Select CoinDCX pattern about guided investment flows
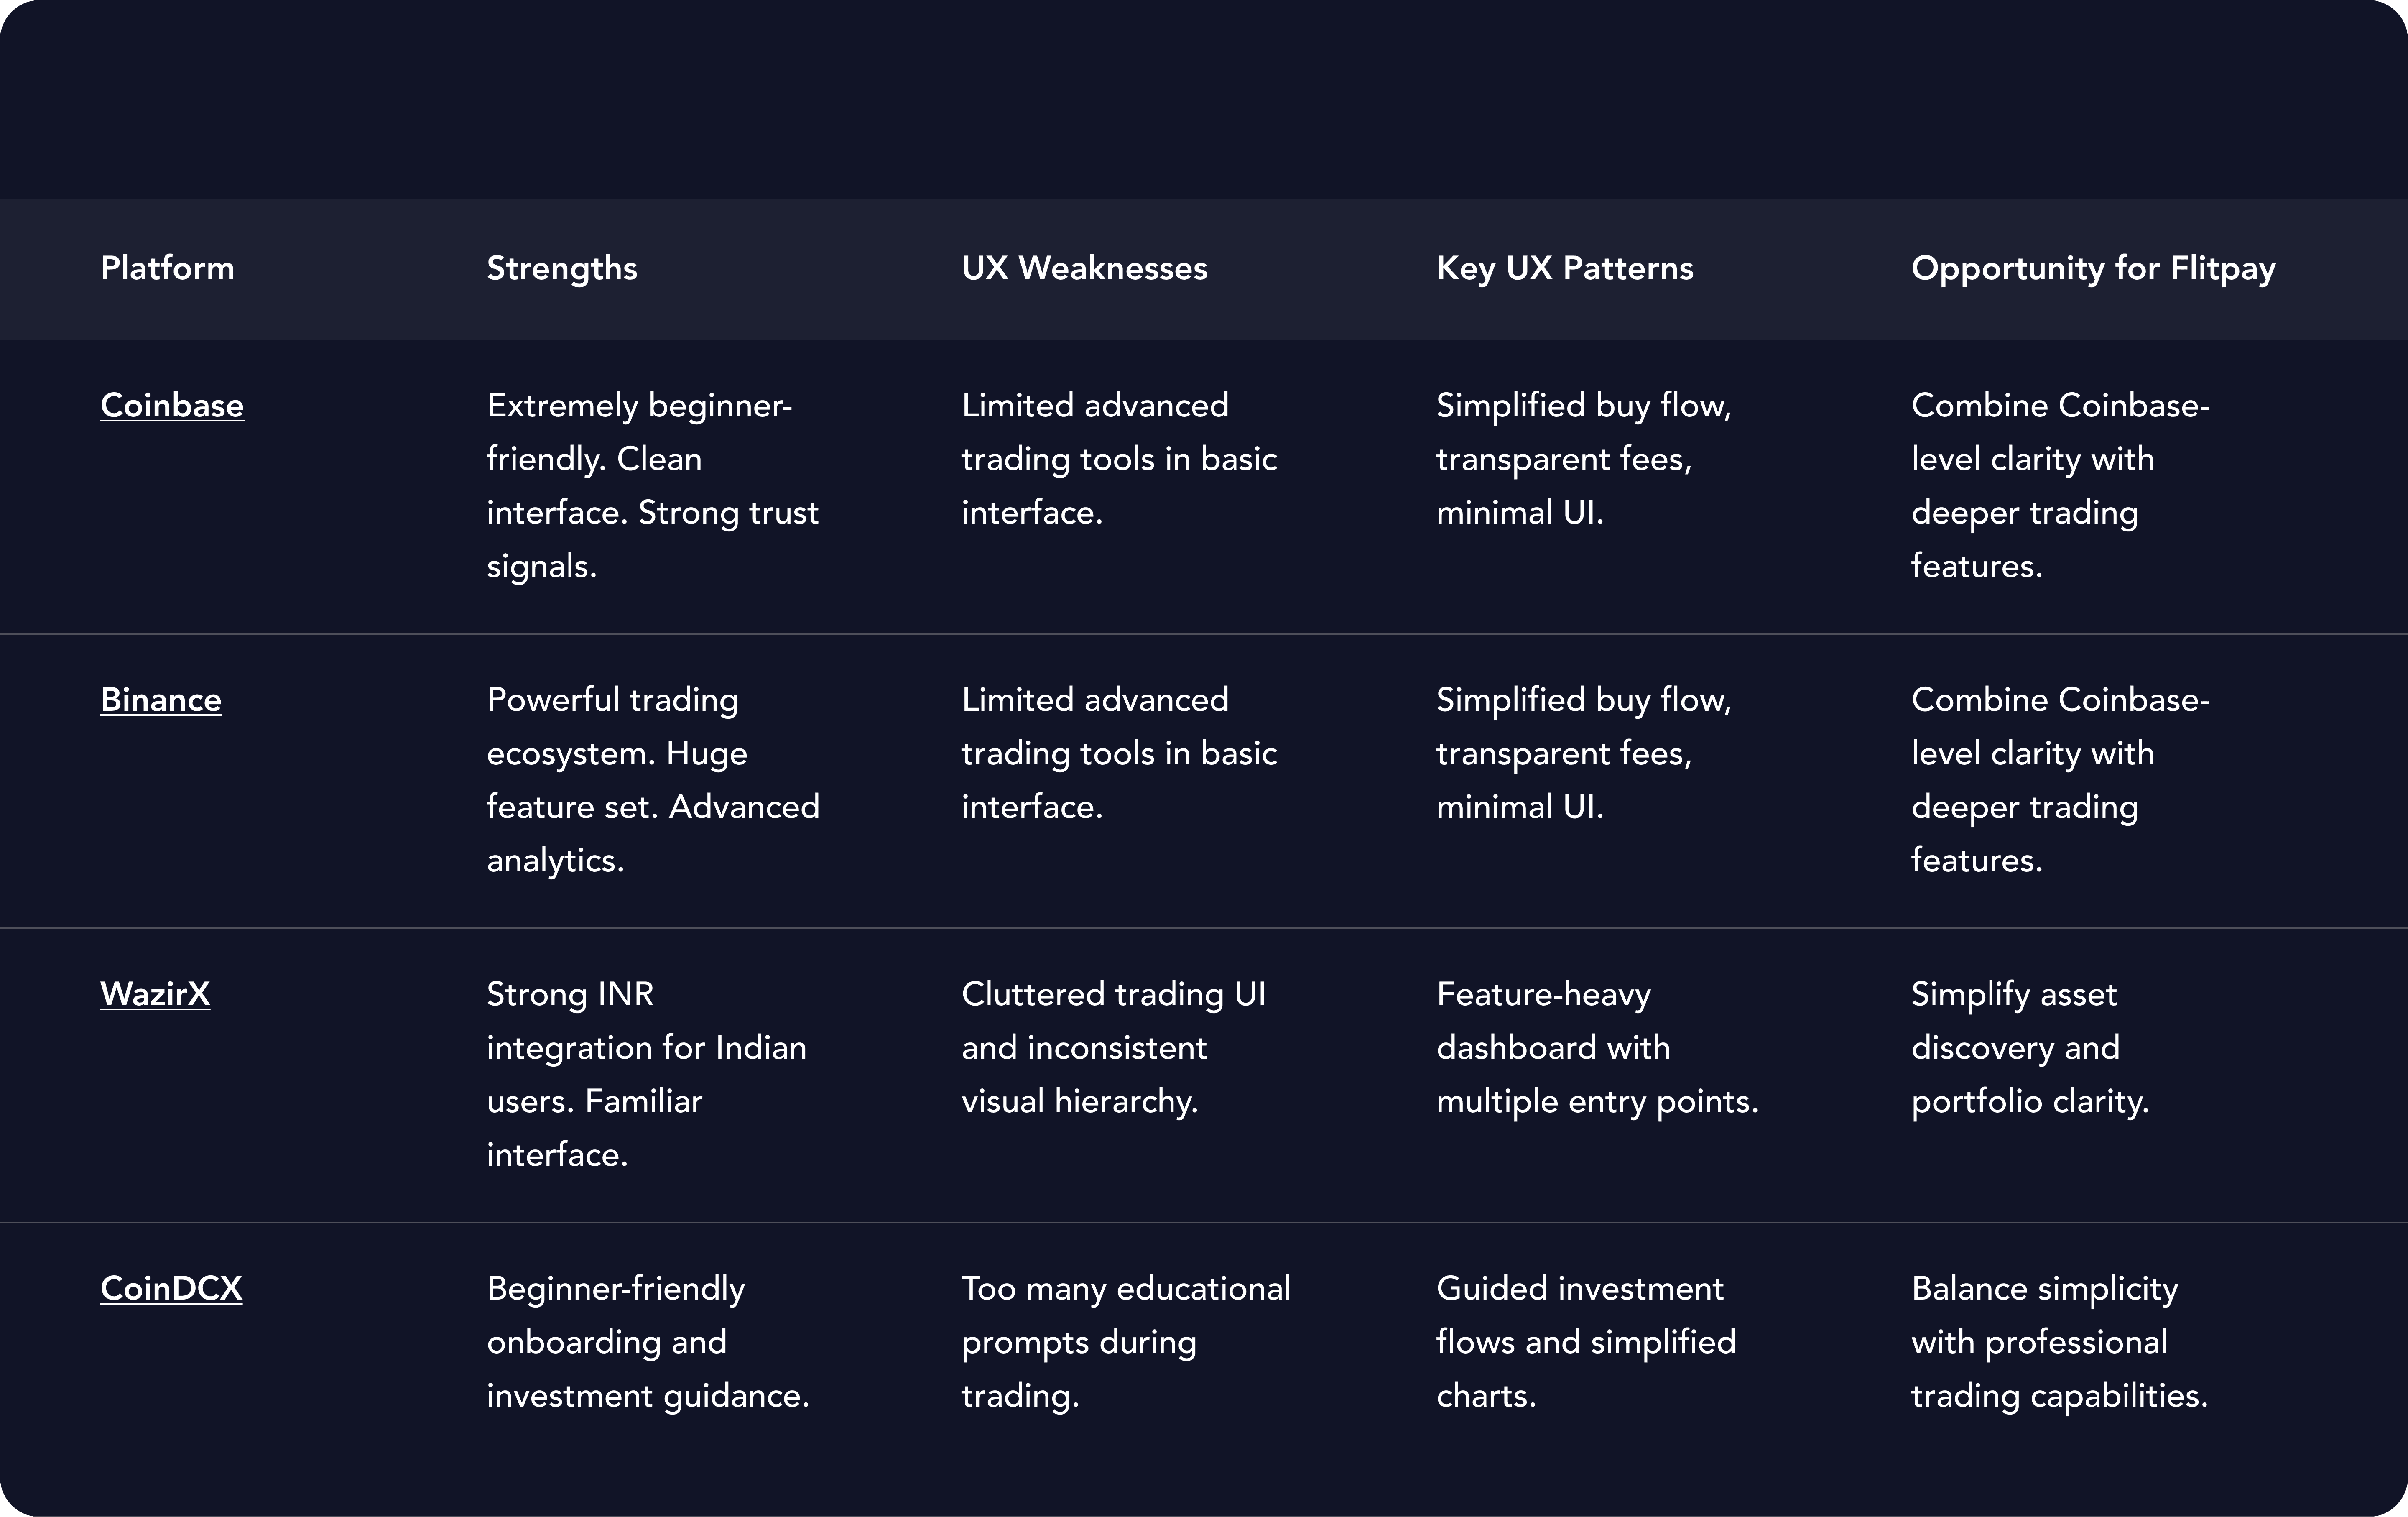2408x1517 pixels. point(1586,1342)
